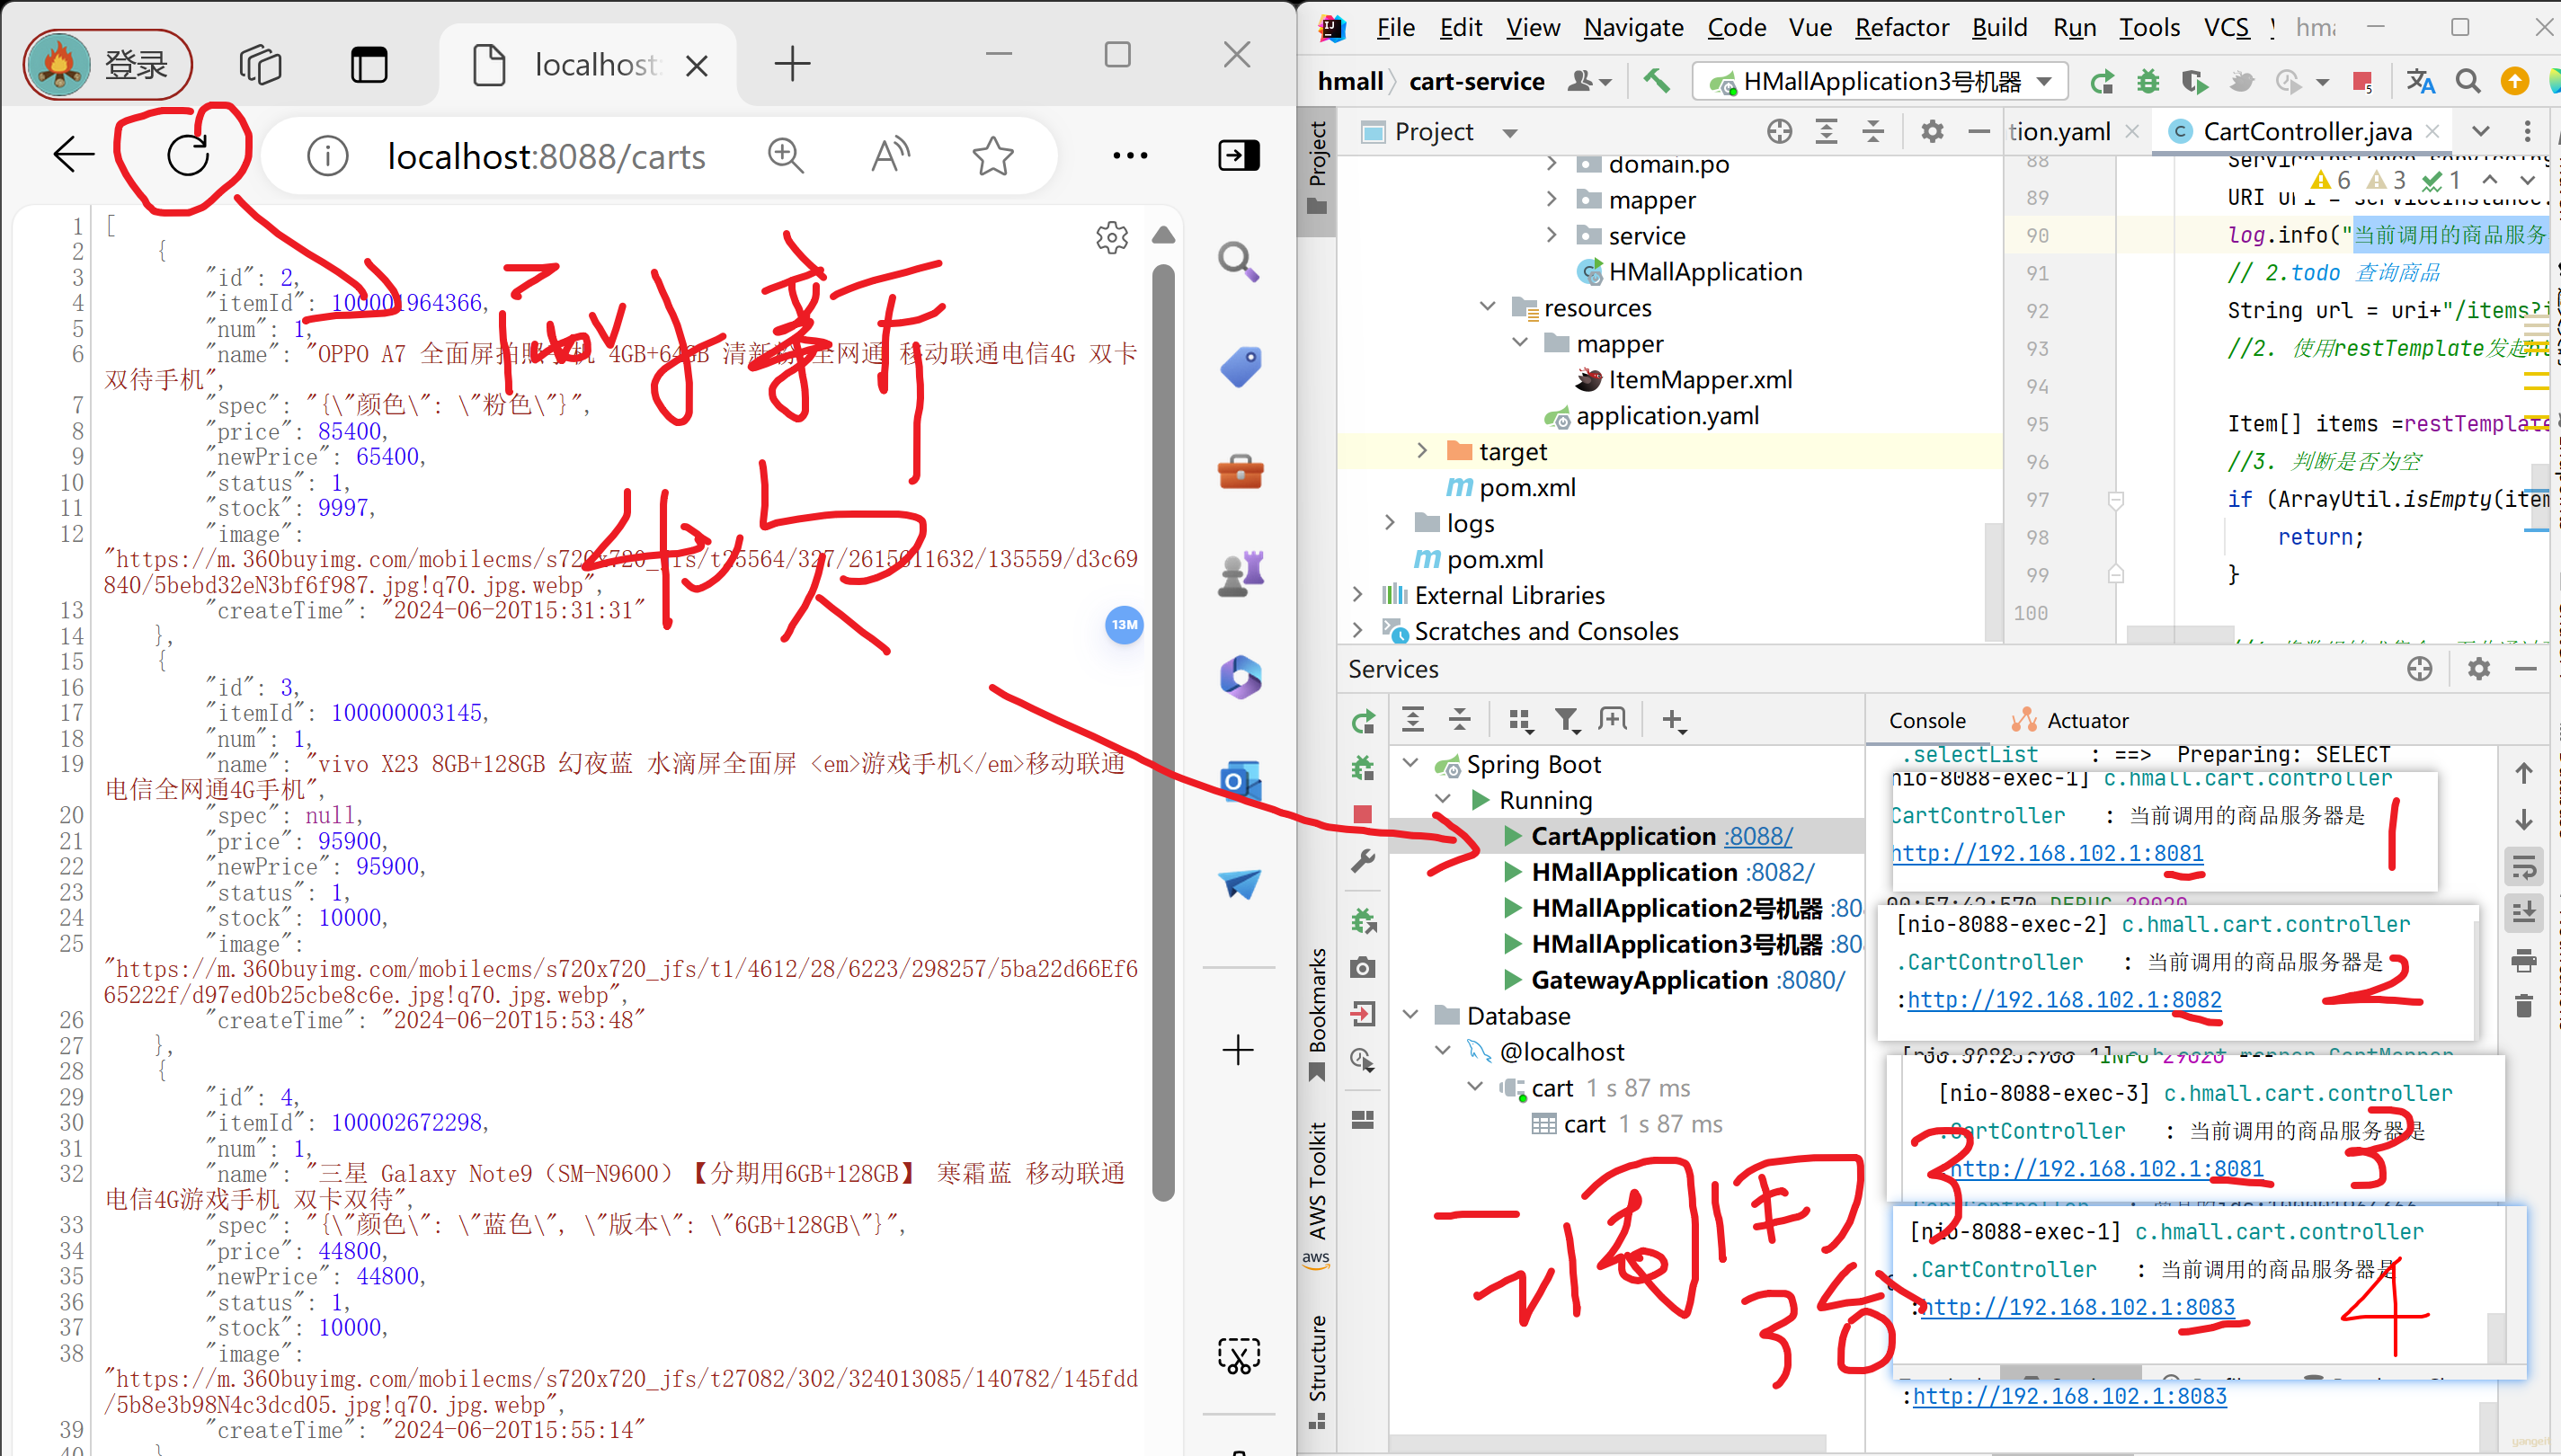Image resolution: width=2561 pixels, height=1456 pixels.
Task: Click the 登录 profile login button
Action: pyautogui.click(x=108, y=65)
